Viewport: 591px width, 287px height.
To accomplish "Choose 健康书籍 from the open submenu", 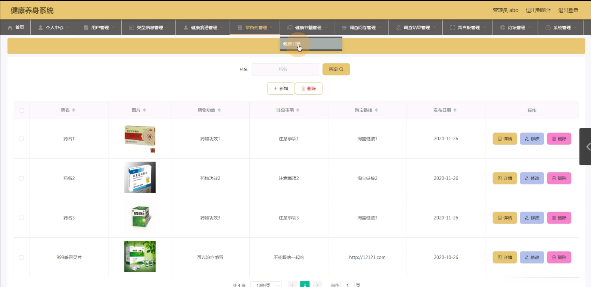I will (x=311, y=44).
